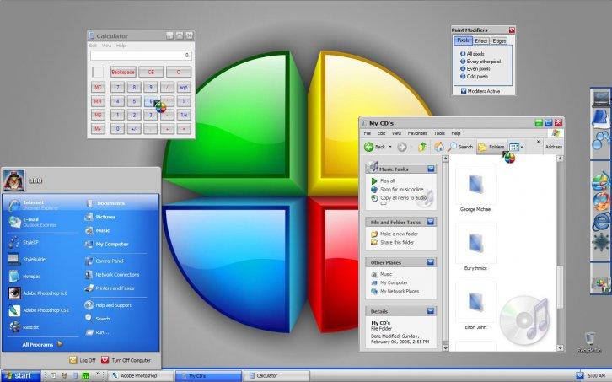Launch Adobe Photoshop 6.0 eye icon

(15, 293)
